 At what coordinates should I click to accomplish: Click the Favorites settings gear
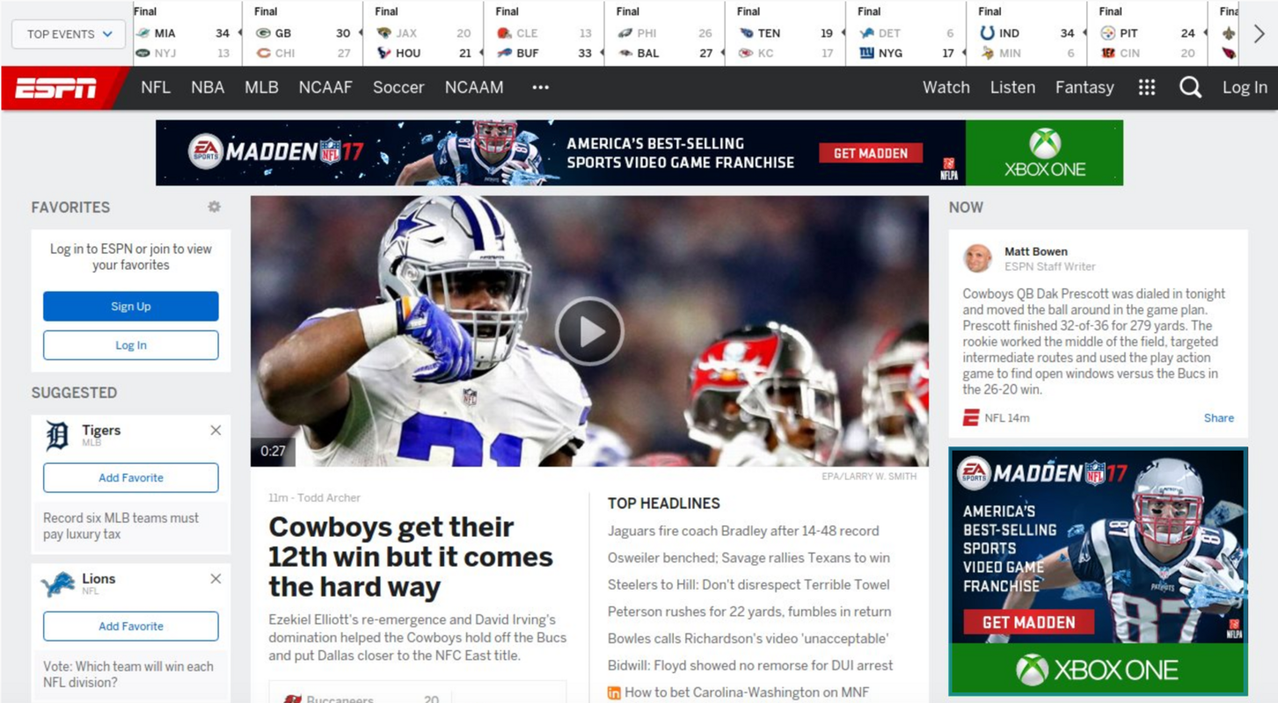click(x=213, y=206)
